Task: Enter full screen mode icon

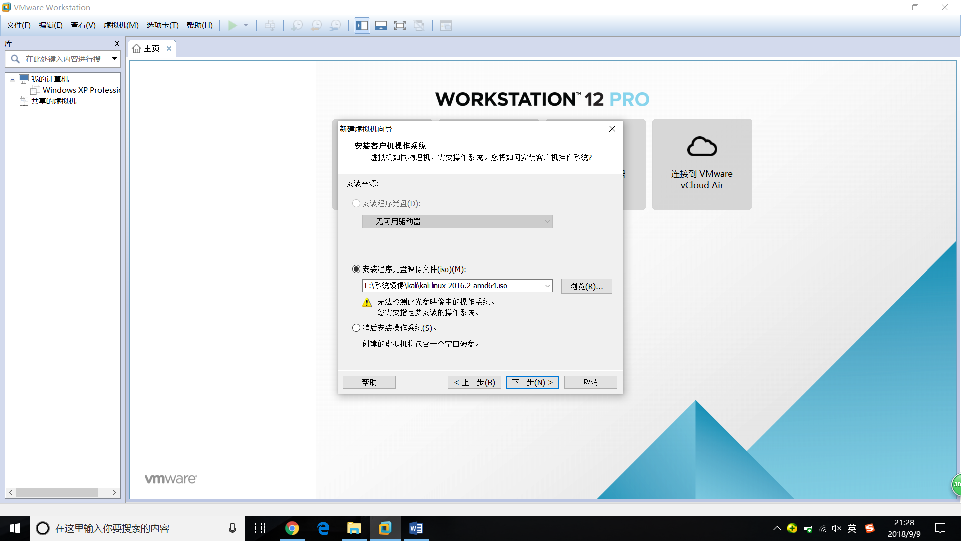Action: (x=400, y=26)
